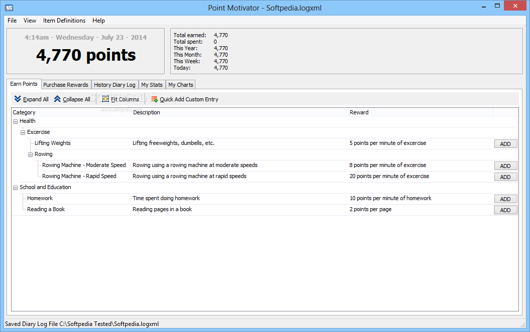Screen dimensions: 530x332
Task: Click the Fit Columns icon
Action: click(x=105, y=99)
